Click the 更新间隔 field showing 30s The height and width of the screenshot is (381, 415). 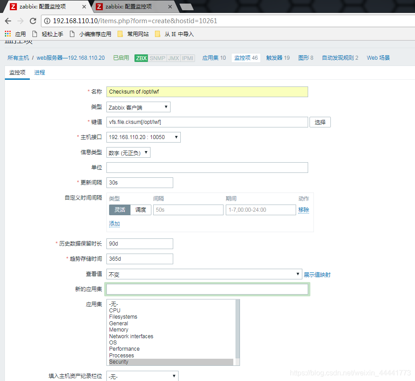click(140, 183)
